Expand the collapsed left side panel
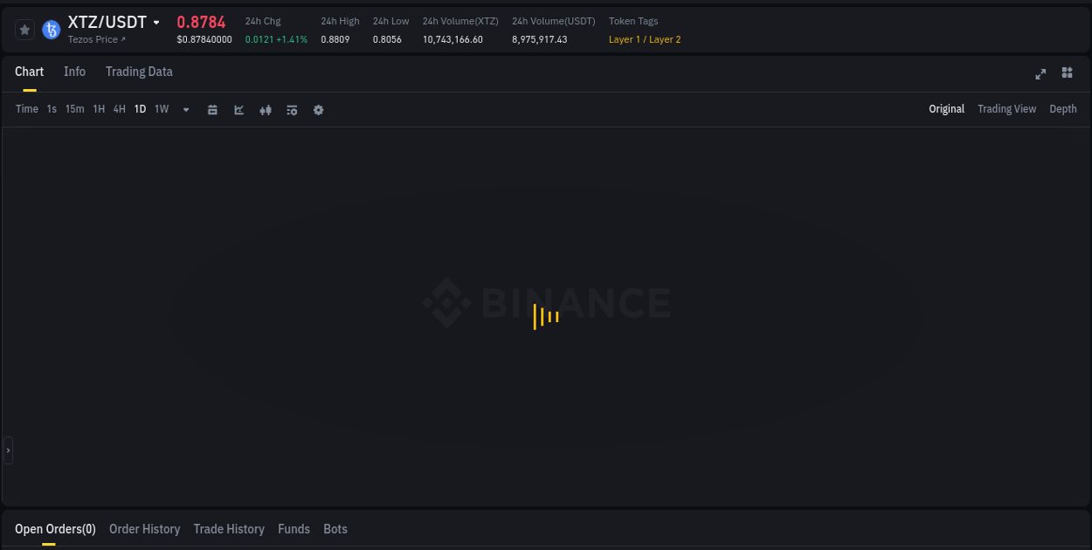1092x550 pixels. tap(8, 450)
